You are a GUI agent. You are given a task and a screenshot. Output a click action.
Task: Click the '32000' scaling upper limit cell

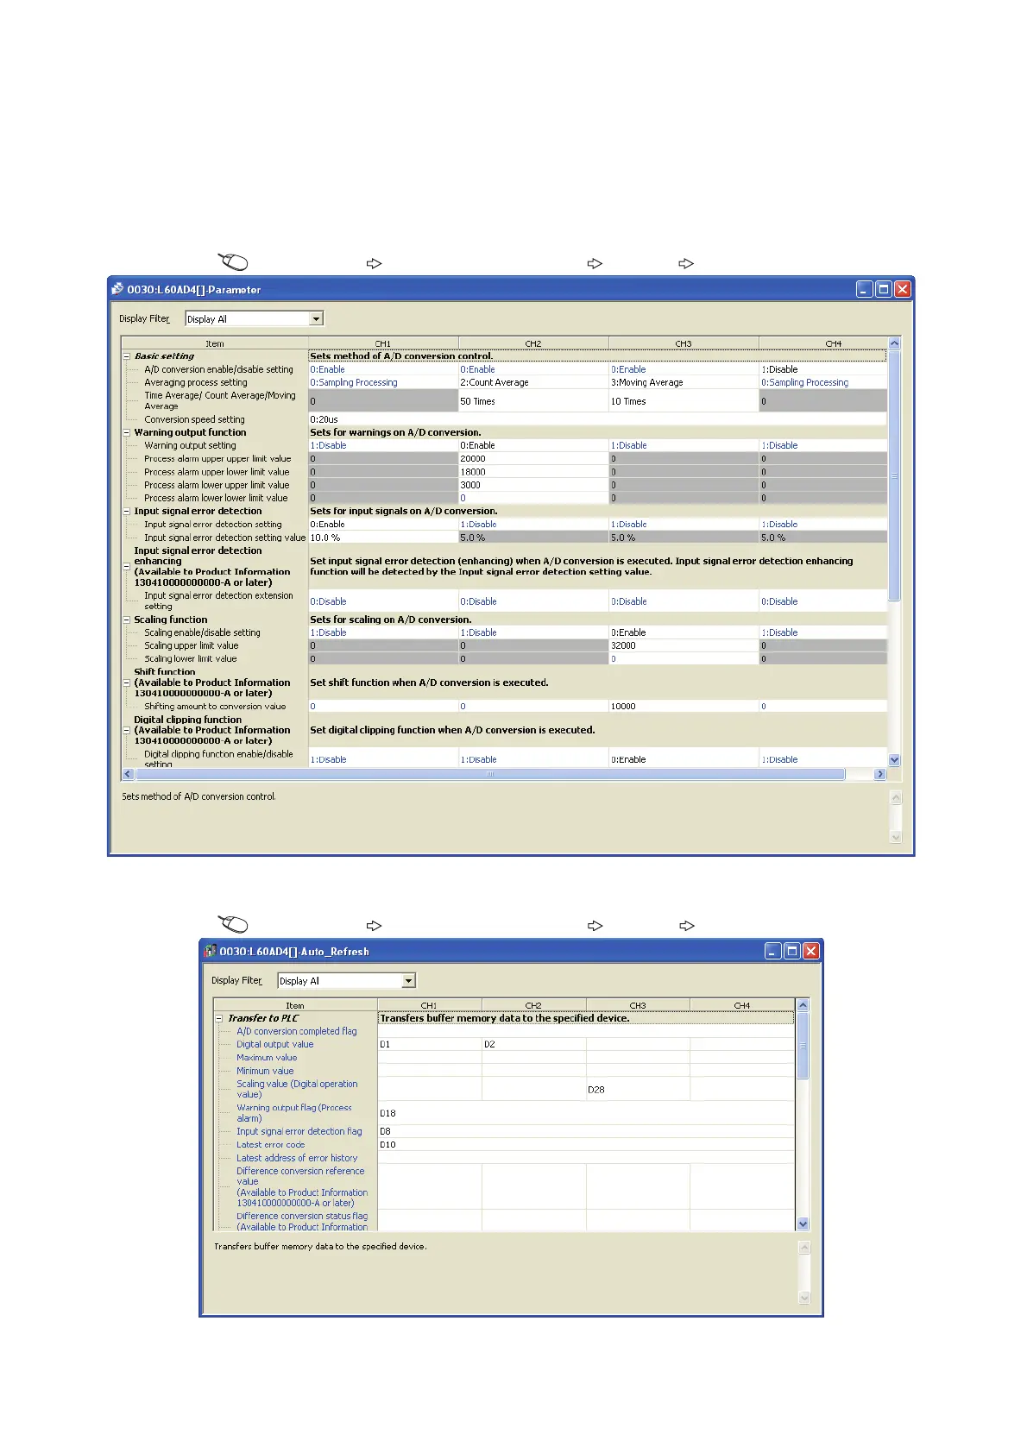(684, 645)
